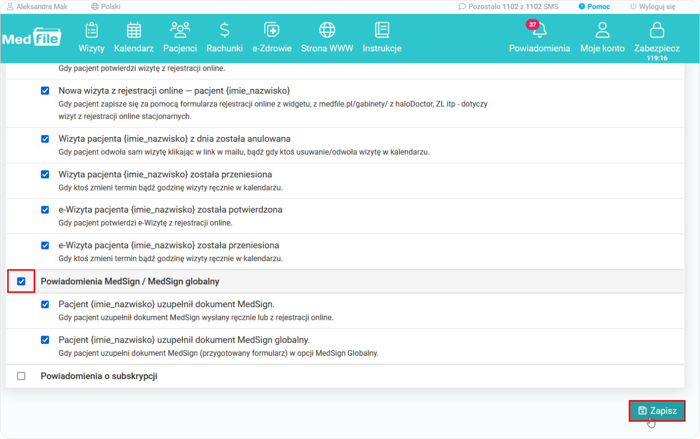Image resolution: width=700 pixels, height=439 pixels.
Task: Open the Strona WWW globe icon
Action: (x=327, y=30)
